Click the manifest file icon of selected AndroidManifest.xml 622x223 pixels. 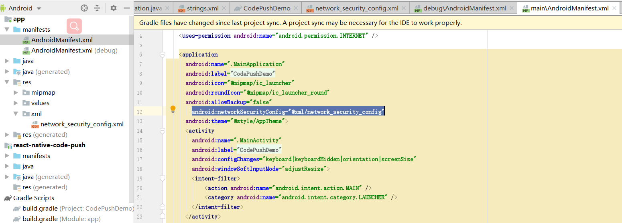pos(26,40)
